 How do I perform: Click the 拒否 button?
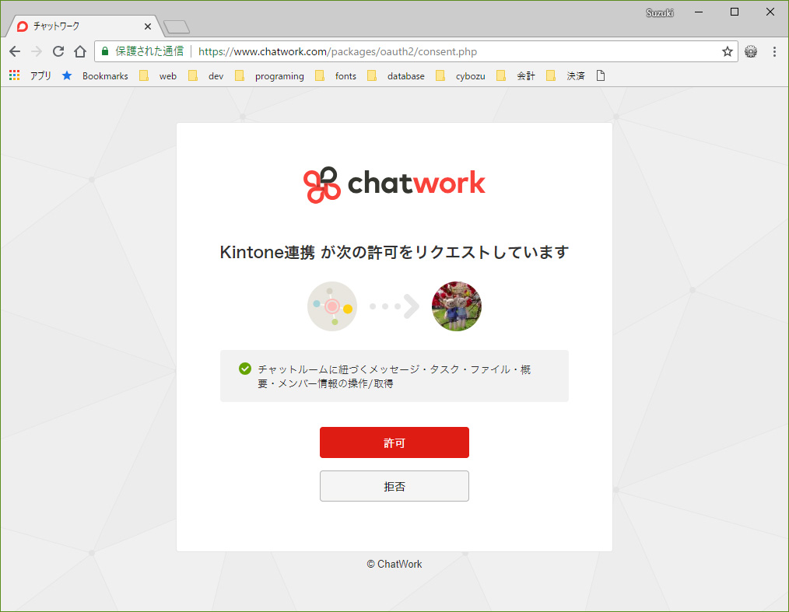394,486
